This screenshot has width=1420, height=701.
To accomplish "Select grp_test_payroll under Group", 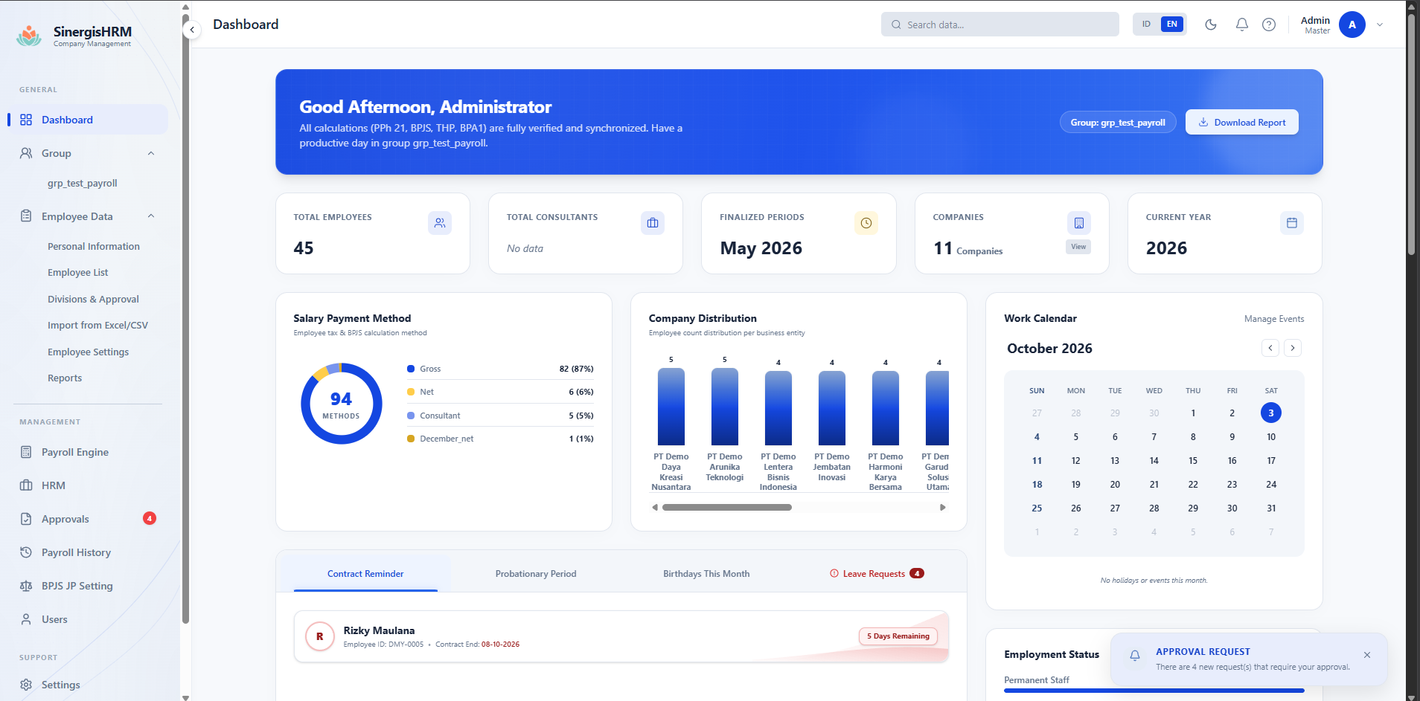I will (x=83, y=183).
